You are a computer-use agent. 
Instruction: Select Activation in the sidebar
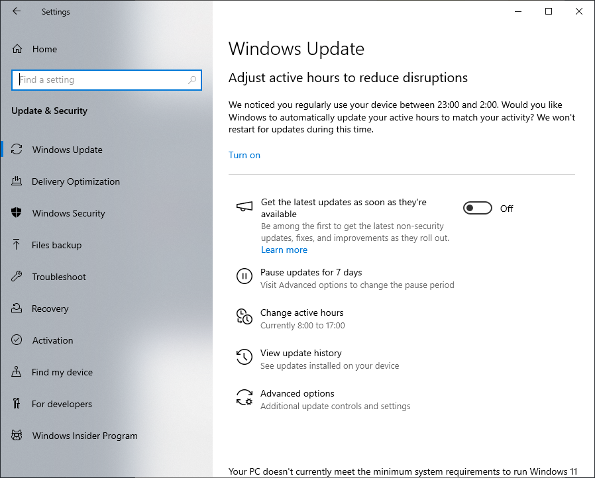52,340
